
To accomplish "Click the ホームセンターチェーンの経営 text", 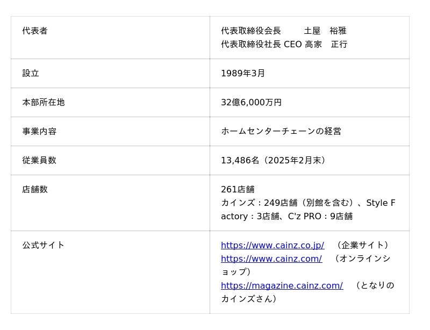I will pos(281,131).
